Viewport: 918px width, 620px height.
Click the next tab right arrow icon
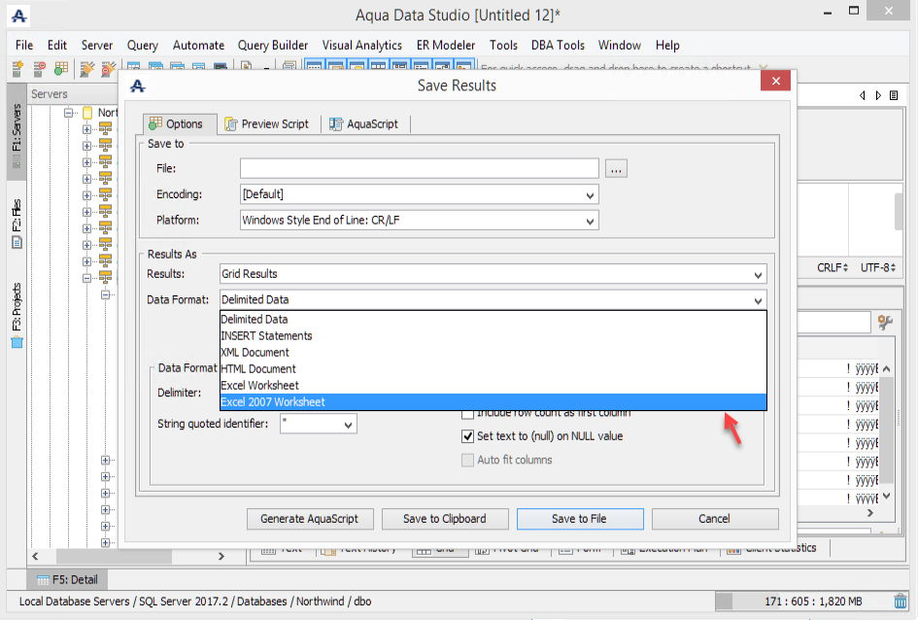click(x=879, y=95)
